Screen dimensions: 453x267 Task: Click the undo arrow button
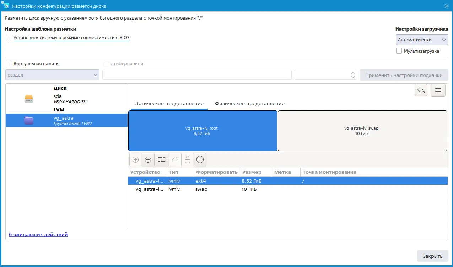tap(421, 90)
